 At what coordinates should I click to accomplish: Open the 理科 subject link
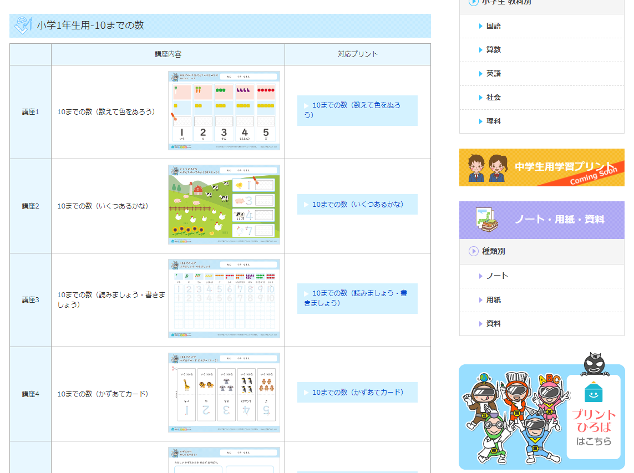[x=493, y=121]
